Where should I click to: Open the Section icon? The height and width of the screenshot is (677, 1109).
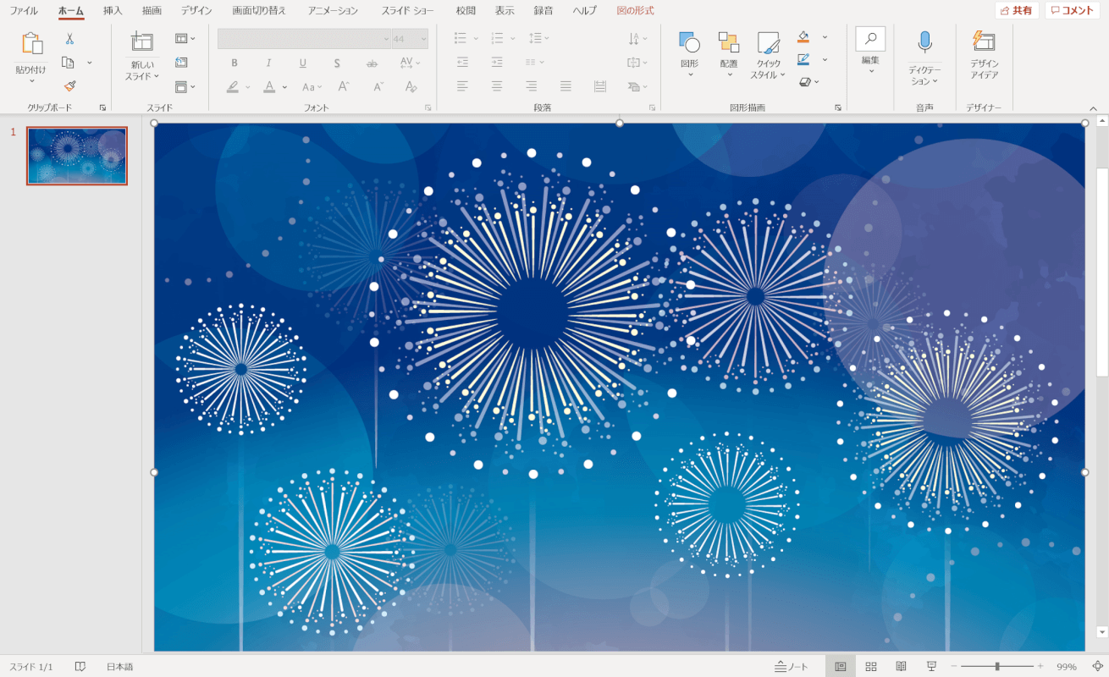point(181,86)
